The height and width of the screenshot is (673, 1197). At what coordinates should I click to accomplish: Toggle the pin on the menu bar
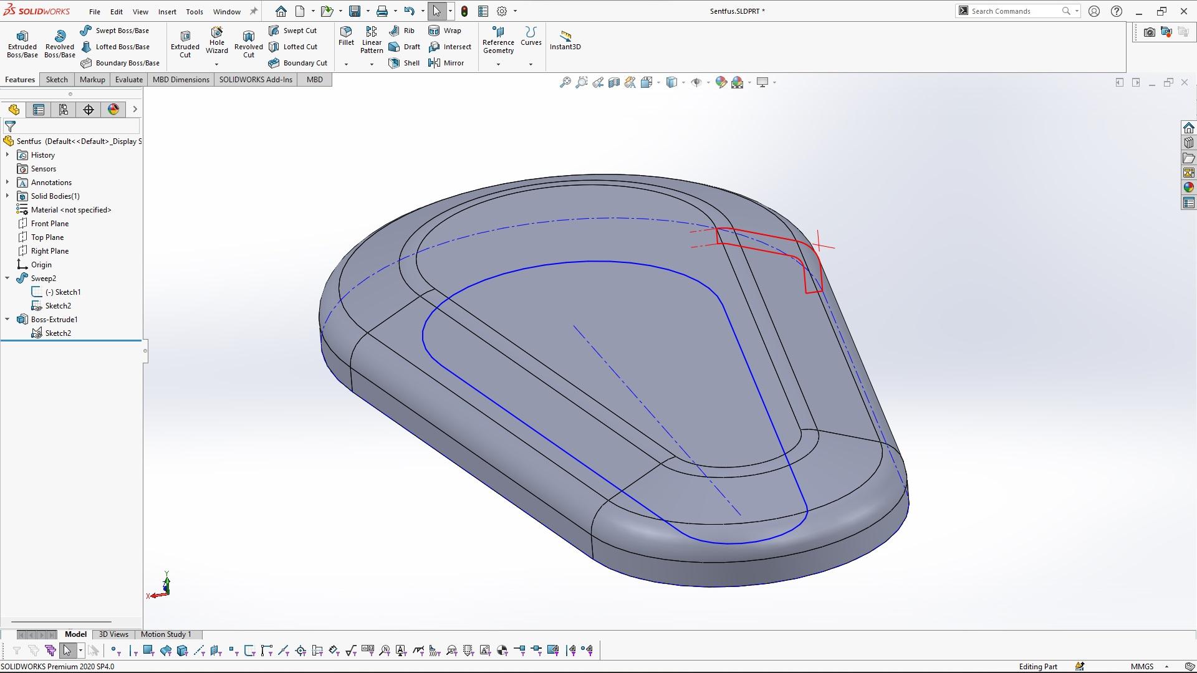tap(253, 11)
